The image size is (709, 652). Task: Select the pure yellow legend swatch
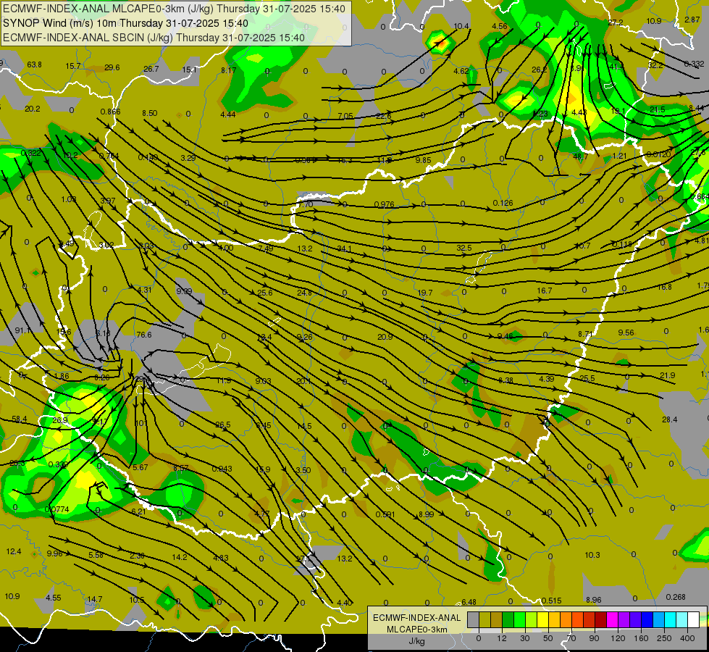(543, 619)
